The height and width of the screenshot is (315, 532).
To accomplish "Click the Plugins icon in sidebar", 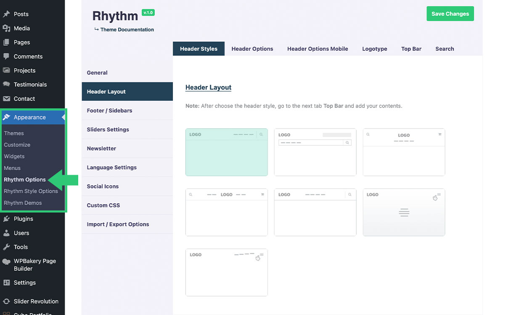I will 6,219.
